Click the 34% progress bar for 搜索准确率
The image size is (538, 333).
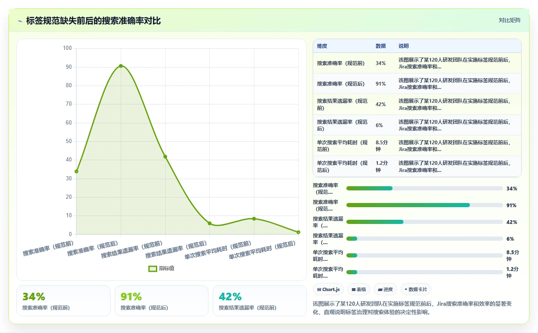pyautogui.click(x=425, y=188)
